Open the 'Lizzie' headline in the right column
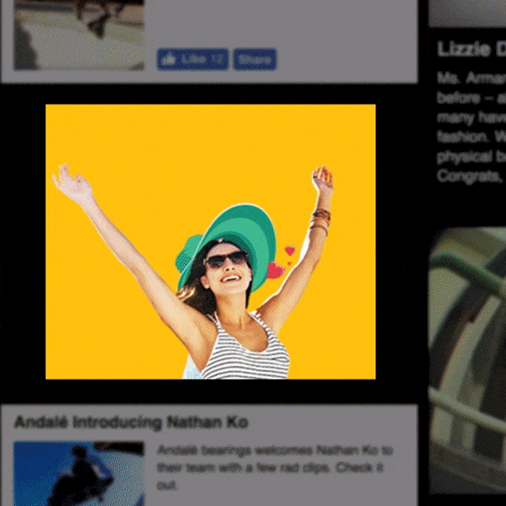The height and width of the screenshot is (506, 506). click(471, 50)
